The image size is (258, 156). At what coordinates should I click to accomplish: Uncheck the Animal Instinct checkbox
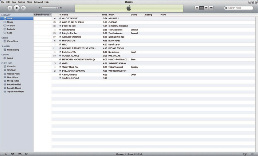point(60,30)
